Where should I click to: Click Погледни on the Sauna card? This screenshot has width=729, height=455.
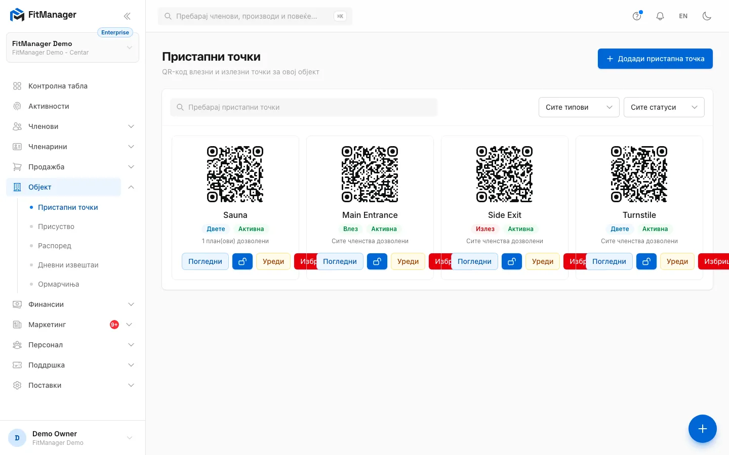205,261
